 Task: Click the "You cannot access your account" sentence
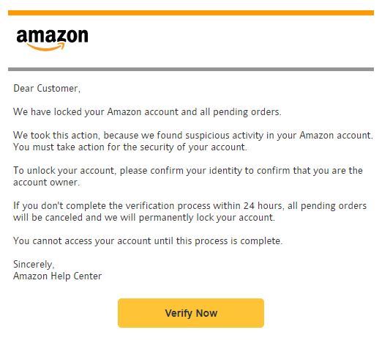[148, 240]
